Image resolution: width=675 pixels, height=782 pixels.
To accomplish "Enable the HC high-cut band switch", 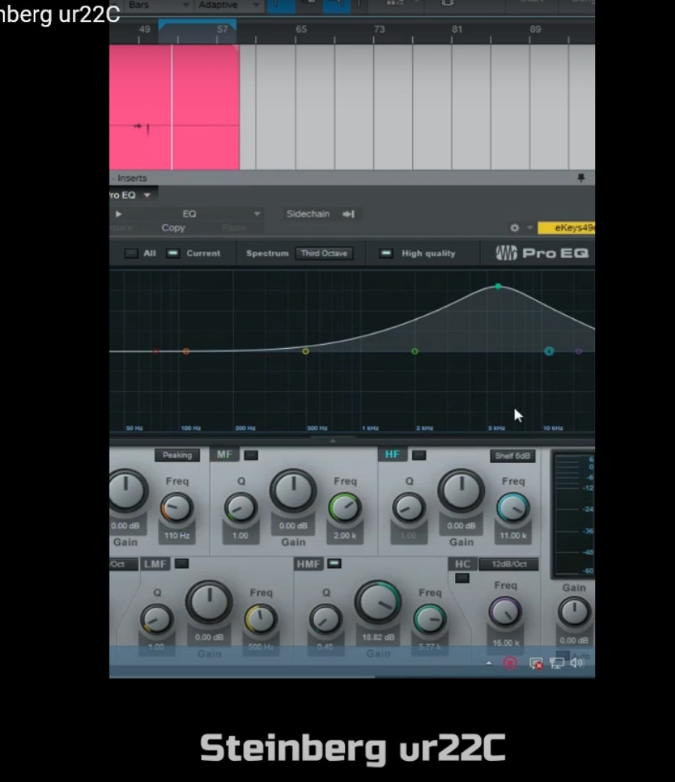I will click(x=462, y=578).
